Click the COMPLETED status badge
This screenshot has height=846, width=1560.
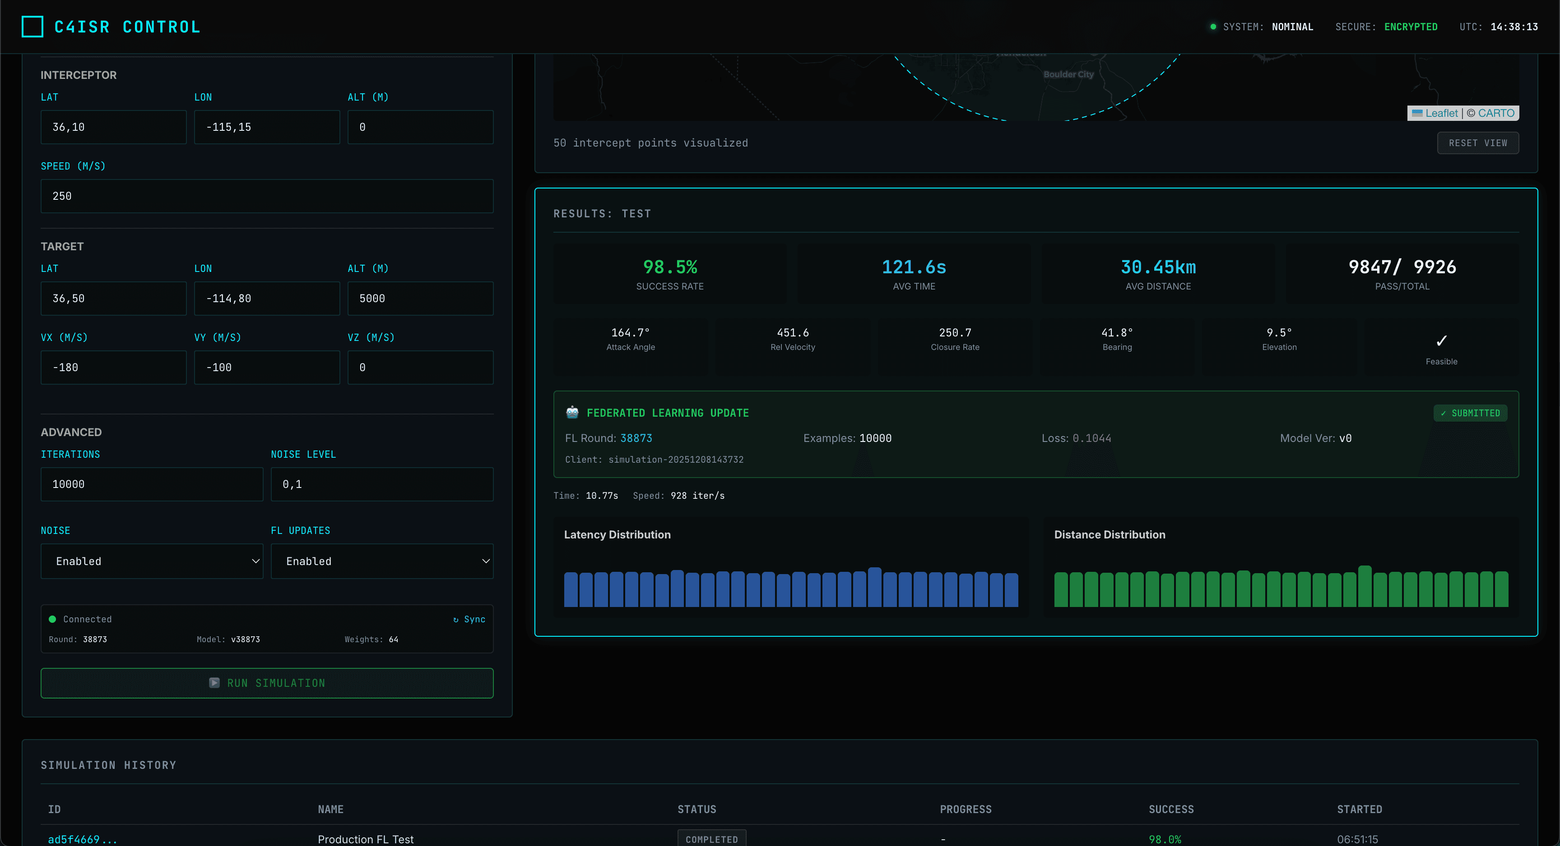(x=711, y=838)
